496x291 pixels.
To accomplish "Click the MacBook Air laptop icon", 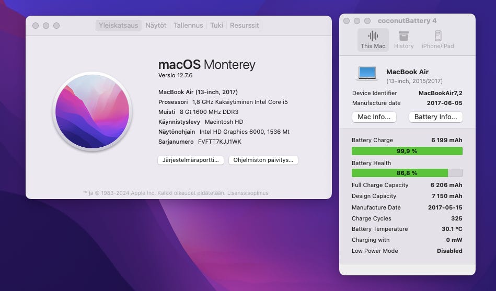I will pyautogui.click(x=367, y=73).
